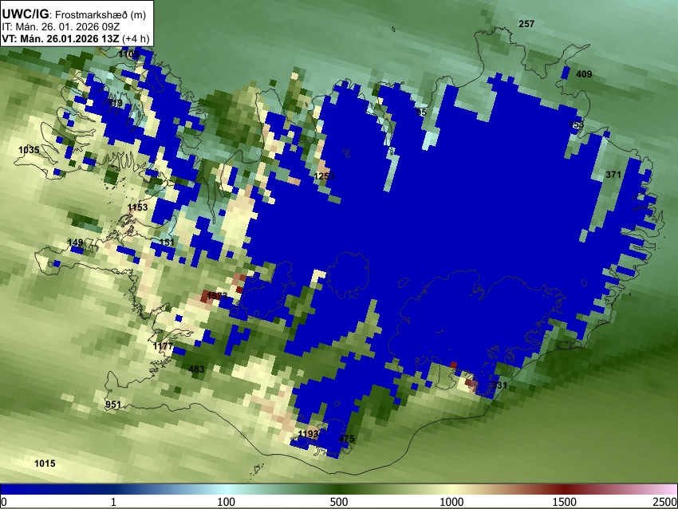Click the color scale label 100
The image size is (678, 509).
click(x=227, y=502)
